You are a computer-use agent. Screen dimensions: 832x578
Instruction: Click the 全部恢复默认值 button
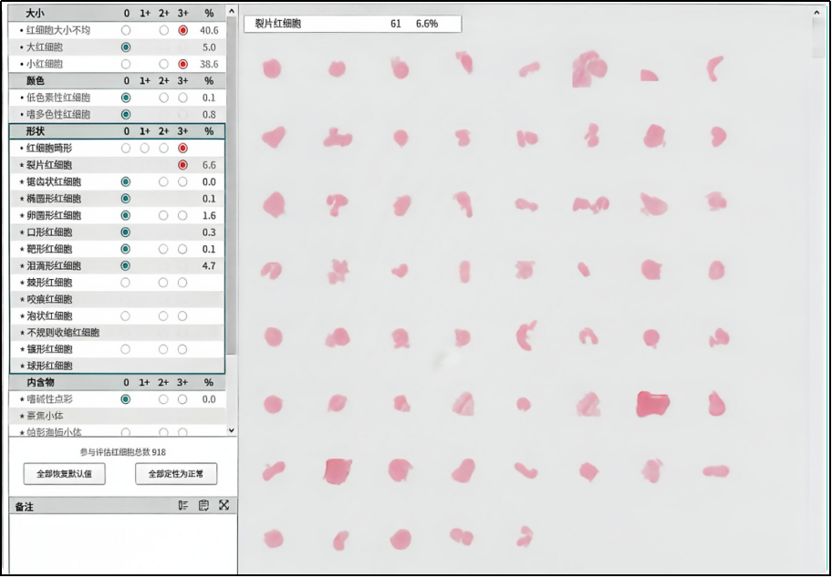coord(64,473)
